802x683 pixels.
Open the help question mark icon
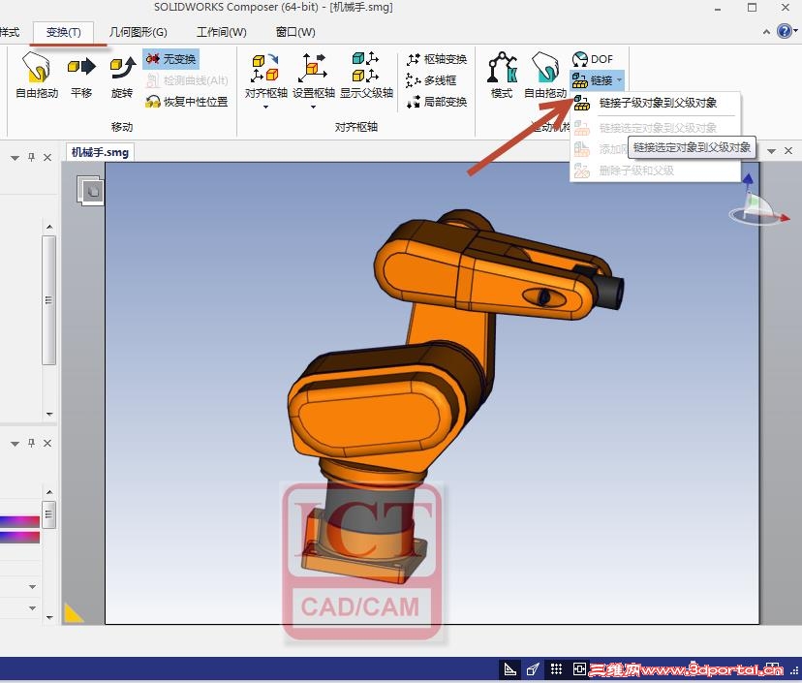click(x=784, y=31)
